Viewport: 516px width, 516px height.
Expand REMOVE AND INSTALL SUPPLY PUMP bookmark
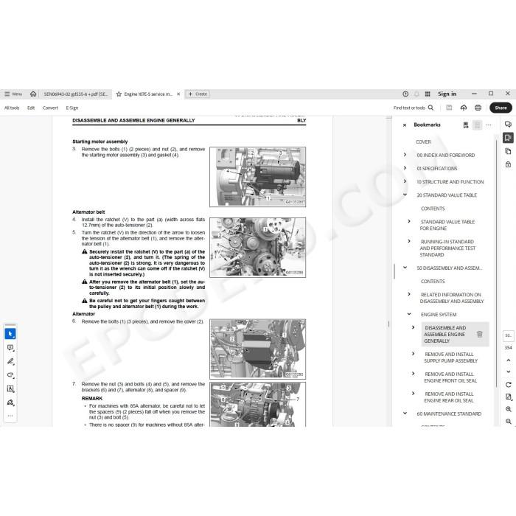tap(414, 353)
